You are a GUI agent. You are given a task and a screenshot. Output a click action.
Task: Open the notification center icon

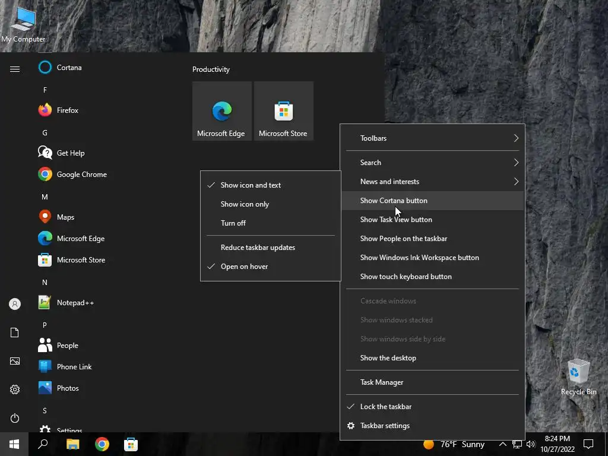pos(588,444)
